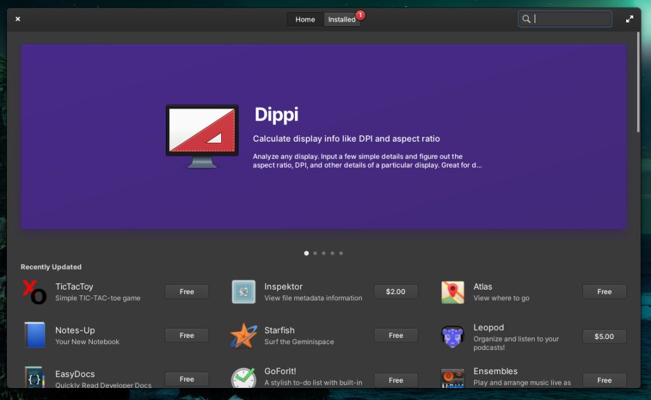Click the Notes-Up notebook icon
The image size is (651, 400).
pyautogui.click(x=34, y=335)
